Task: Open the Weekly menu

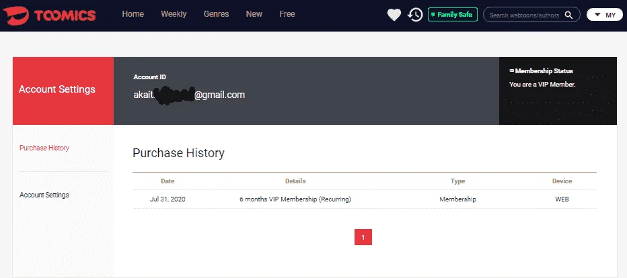Action: click(x=174, y=14)
